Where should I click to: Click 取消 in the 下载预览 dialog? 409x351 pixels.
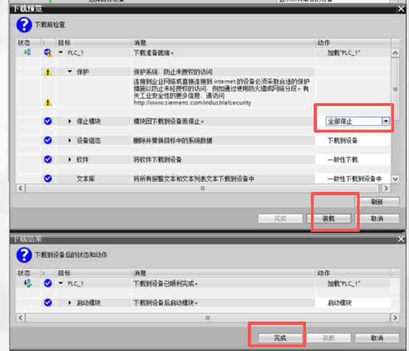377,218
